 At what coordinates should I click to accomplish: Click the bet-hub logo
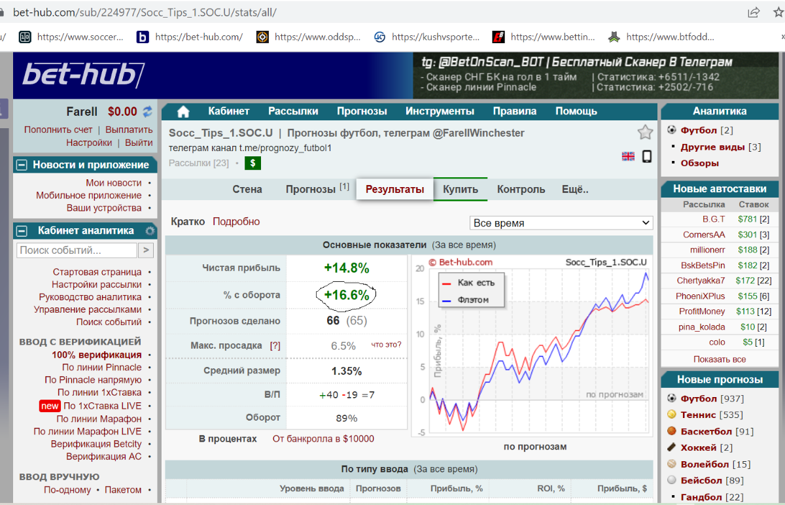tap(84, 75)
